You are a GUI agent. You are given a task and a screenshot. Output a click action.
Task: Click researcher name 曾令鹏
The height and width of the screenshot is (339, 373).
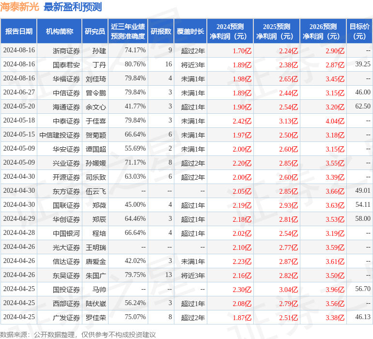coord(96,93)
